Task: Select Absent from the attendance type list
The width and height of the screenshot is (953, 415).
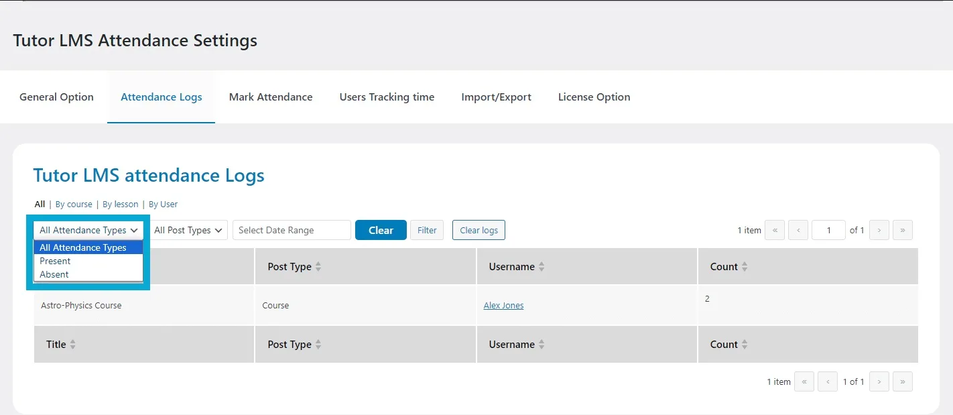Action: coord(54,274)
